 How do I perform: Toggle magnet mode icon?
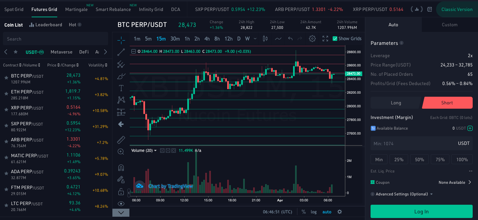121,168
